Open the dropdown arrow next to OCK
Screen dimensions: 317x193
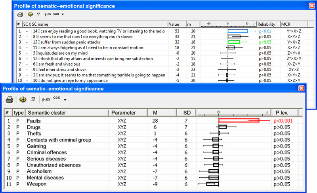pyautogui.click(x=65, y=100)
